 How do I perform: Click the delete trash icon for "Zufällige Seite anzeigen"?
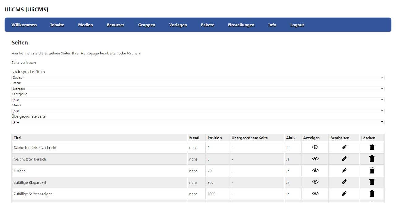[372, 193]
